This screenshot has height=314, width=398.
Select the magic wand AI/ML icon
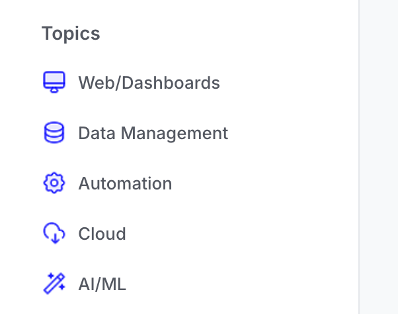pos(54,284)
